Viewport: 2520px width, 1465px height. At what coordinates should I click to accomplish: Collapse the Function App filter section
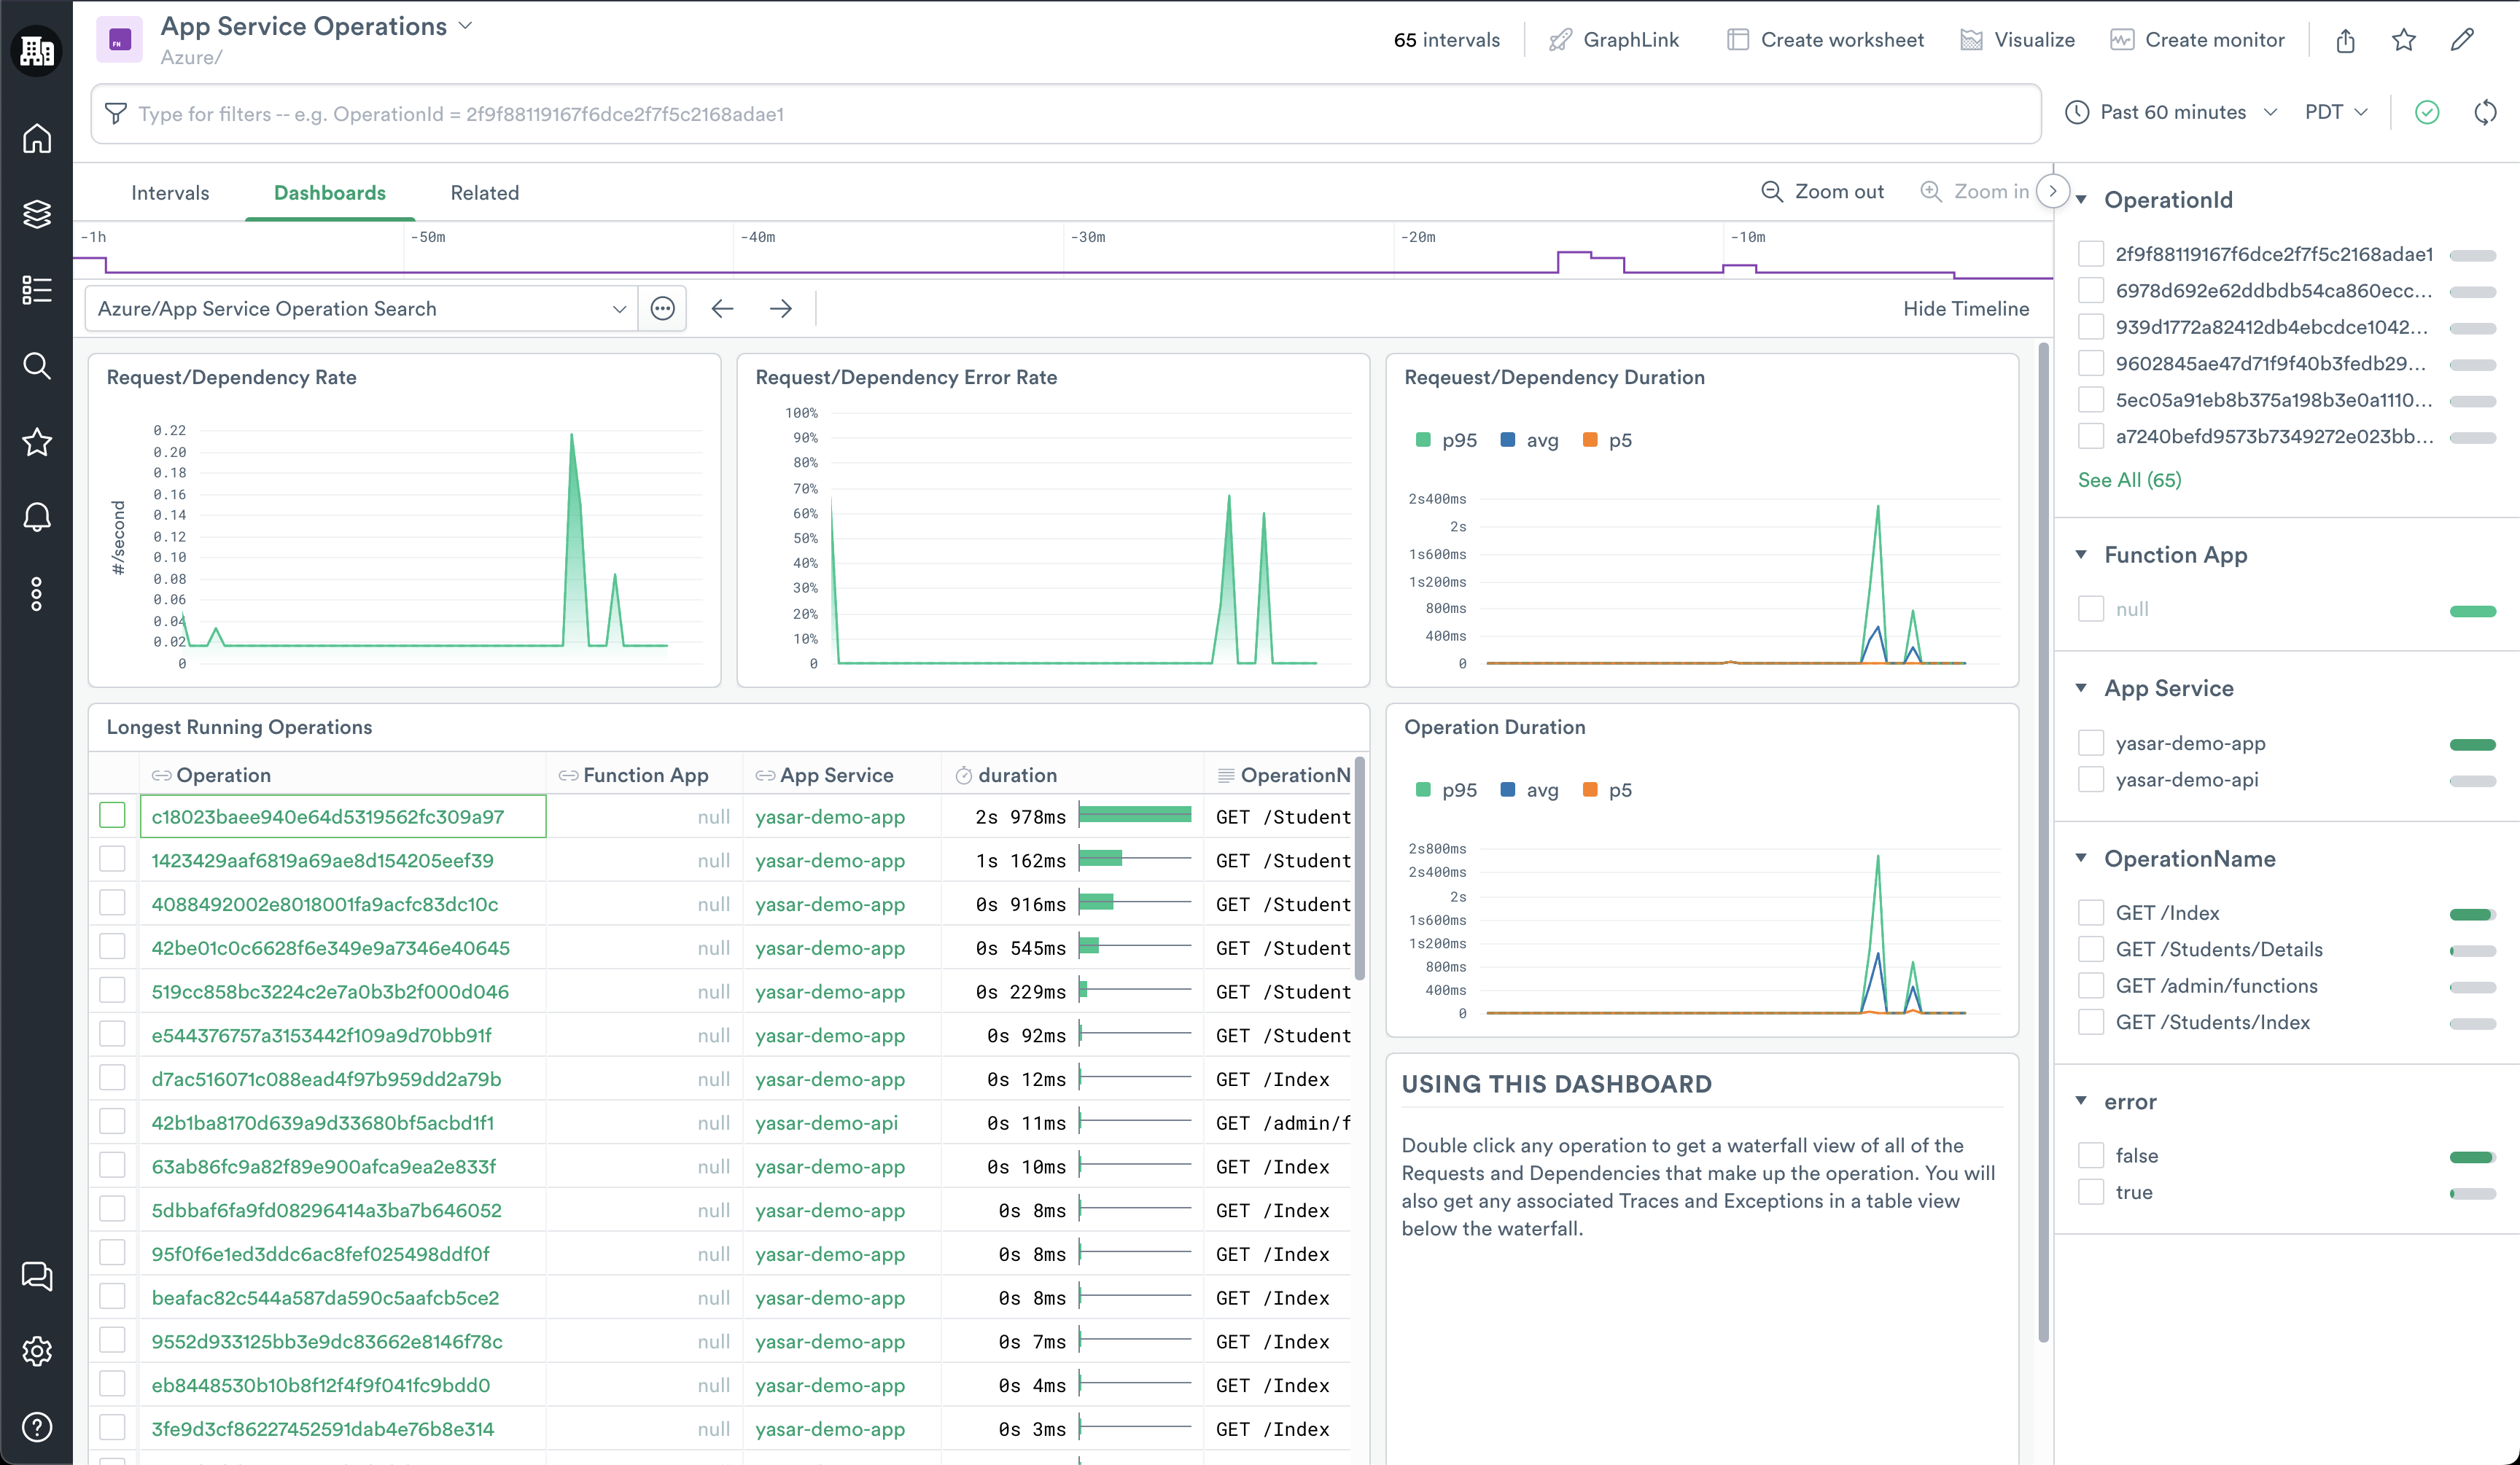(2081, 555)
